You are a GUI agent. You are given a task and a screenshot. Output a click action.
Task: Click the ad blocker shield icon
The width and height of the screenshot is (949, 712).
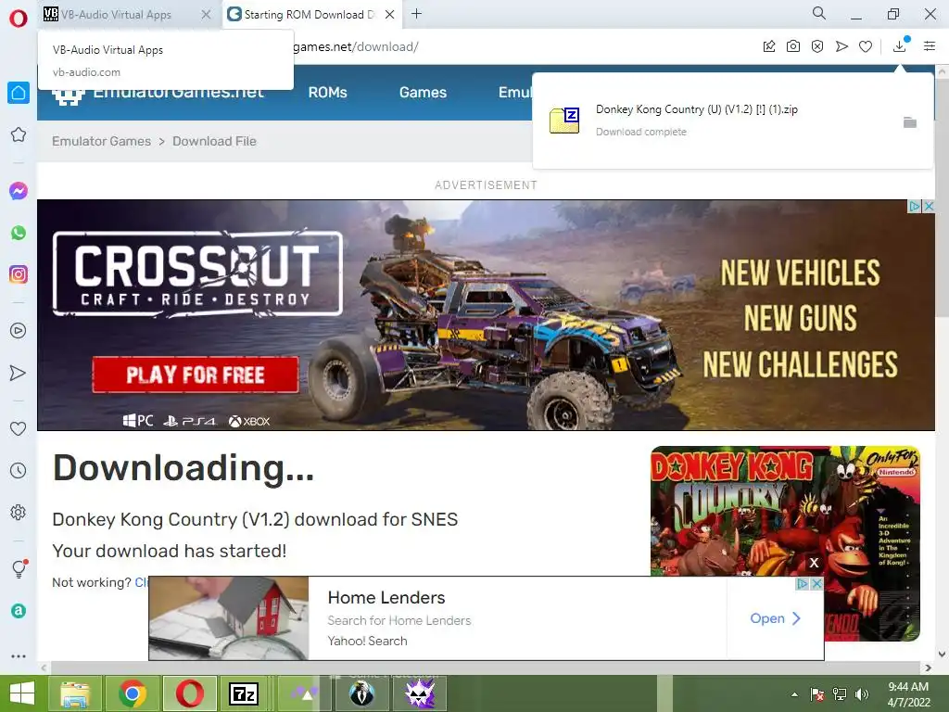[x=817, y=46]
